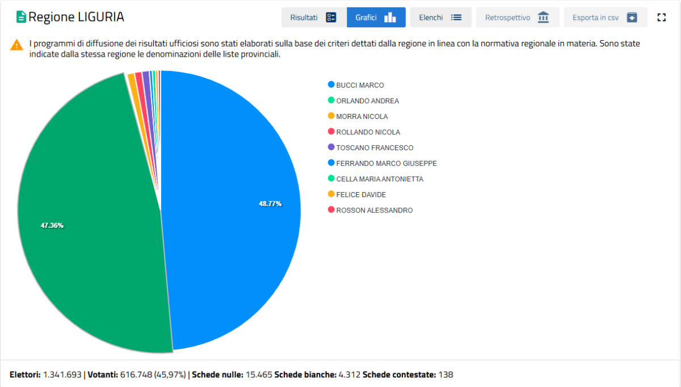
Task: Toggle ORLANDO ANDREA series in legend
Action: [x=367, y=101]
